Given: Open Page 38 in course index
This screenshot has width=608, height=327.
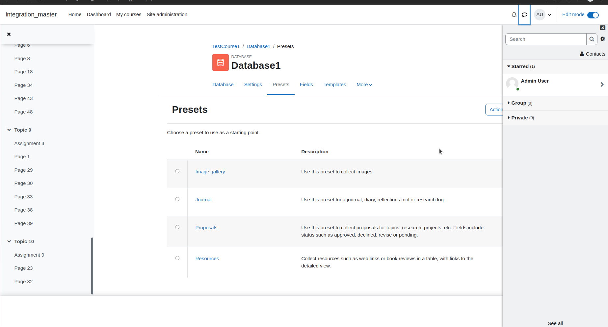Looking at the screenshot, I should click(23, 210).
